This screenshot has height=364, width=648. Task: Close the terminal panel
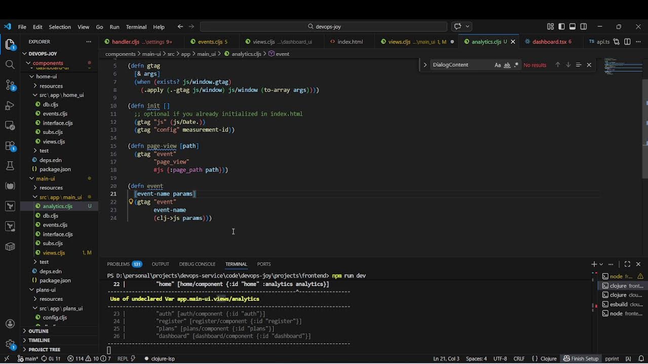click(638, 264)
